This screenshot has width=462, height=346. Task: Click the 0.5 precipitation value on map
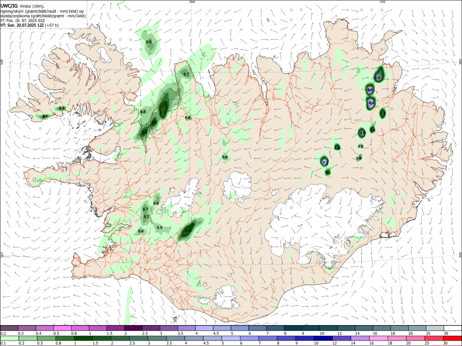click(x=160, y=227)
